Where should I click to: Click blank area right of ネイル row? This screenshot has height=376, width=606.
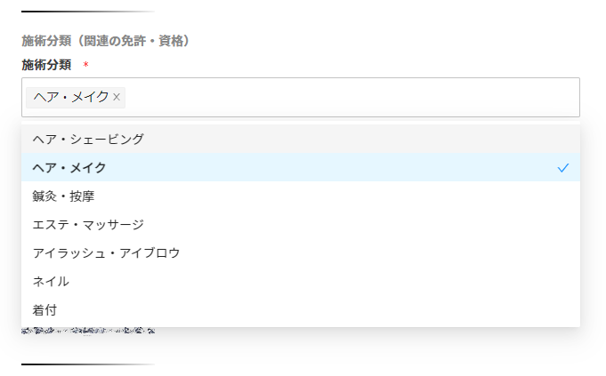[356, 281]
